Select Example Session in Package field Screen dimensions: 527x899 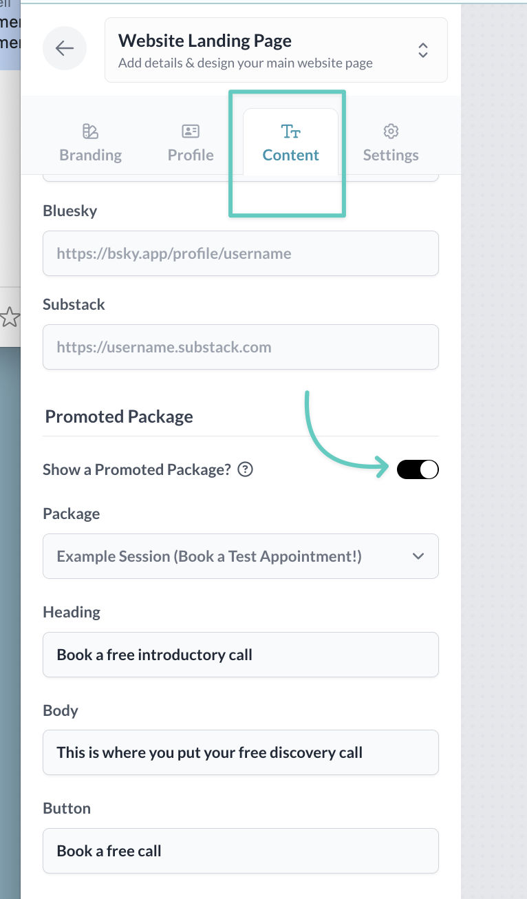209,556
